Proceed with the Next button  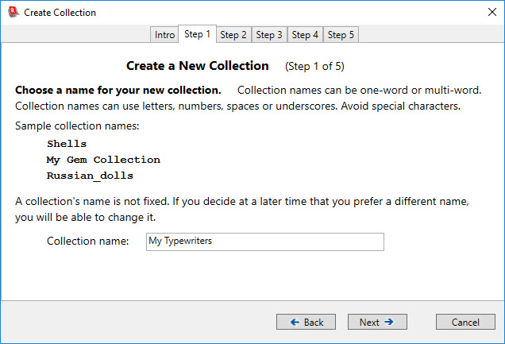coord(377,322)
